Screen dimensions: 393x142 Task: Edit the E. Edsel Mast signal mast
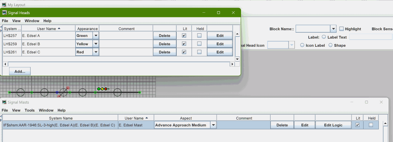click(305, 125)
